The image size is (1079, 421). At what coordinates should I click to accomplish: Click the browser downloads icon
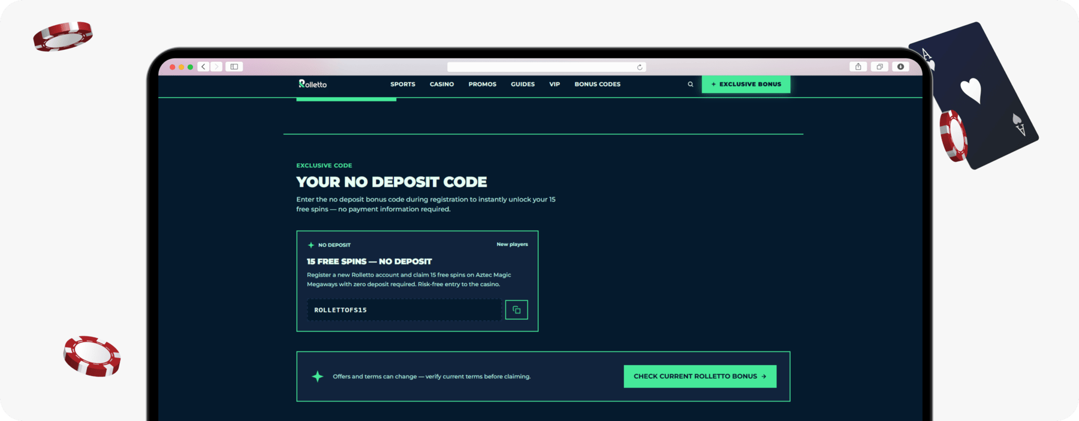[900, 67]
